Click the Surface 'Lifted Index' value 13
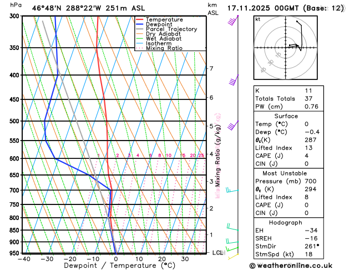 [x=308, y=148]
